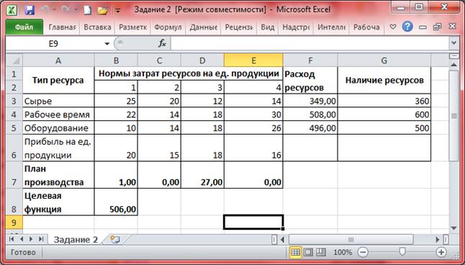Select the Наличие ресурсов header cell

pos(384,80)
